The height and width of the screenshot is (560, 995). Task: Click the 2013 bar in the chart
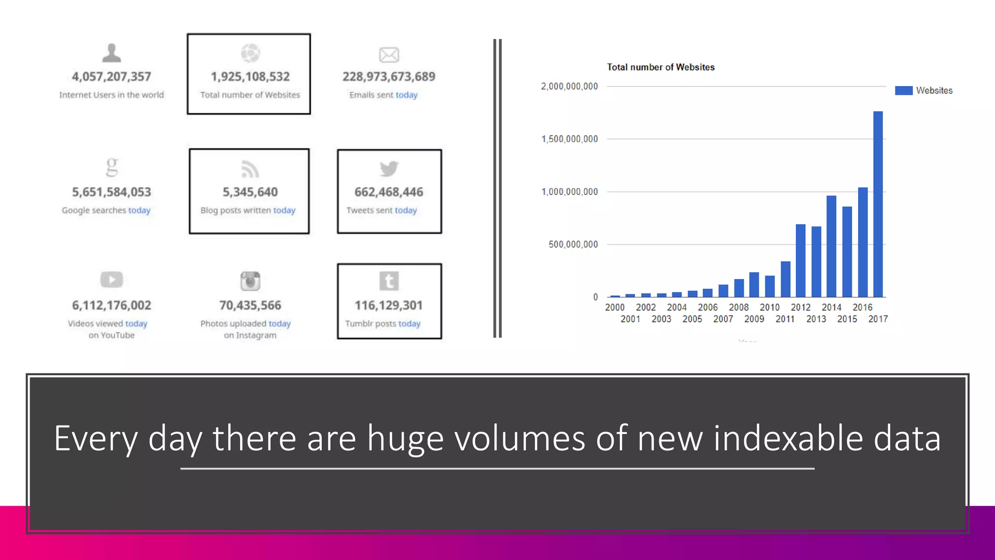click(x=816, y=262)
